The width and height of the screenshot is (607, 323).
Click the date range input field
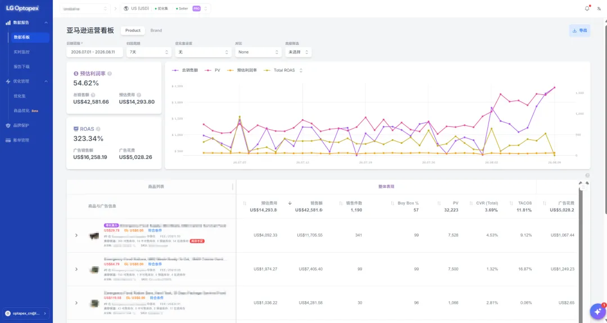point(94,52)
